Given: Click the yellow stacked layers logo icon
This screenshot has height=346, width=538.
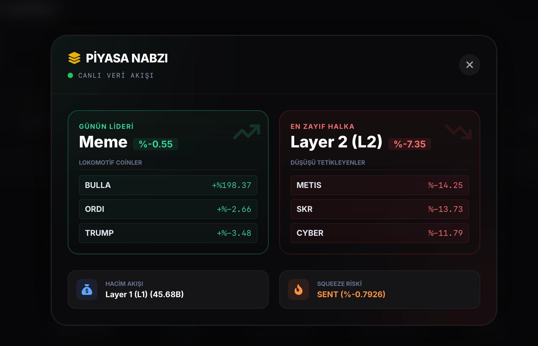Looking at the screenshot, I should coord(74,58).
